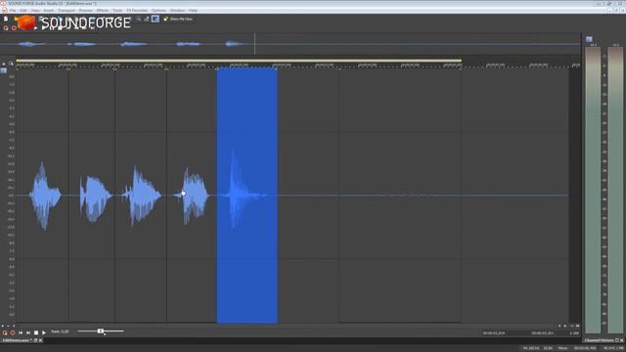The height and width of the screenshot is (352, 626).
Task: Click the Show Me How button
Action: [x=178, y=19]
